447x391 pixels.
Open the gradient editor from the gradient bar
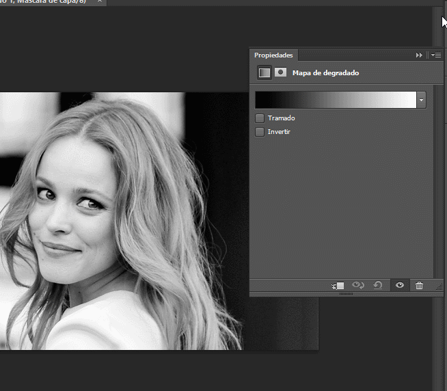point(336,100)
